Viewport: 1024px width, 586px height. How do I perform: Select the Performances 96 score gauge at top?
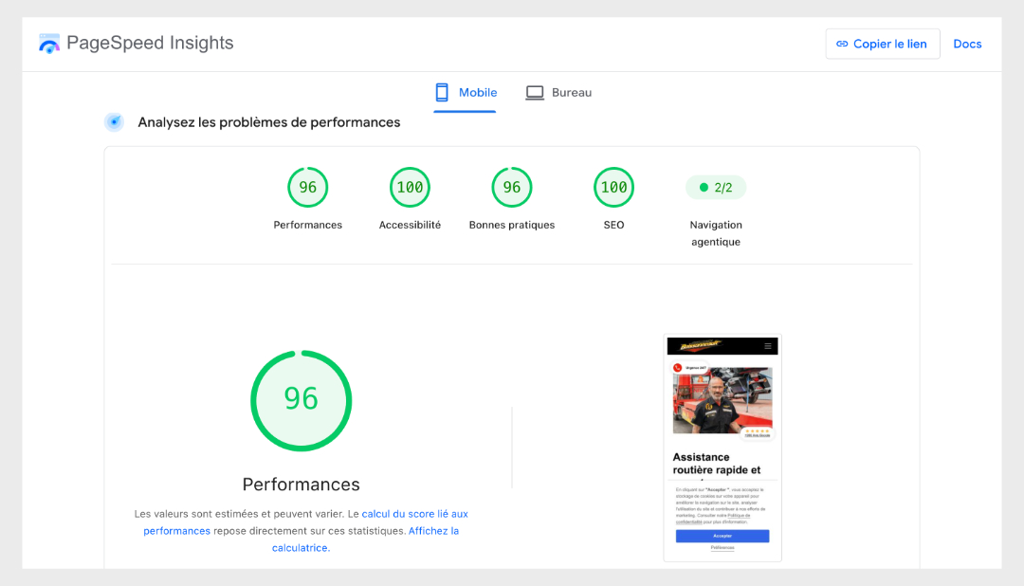coord(307,188)
